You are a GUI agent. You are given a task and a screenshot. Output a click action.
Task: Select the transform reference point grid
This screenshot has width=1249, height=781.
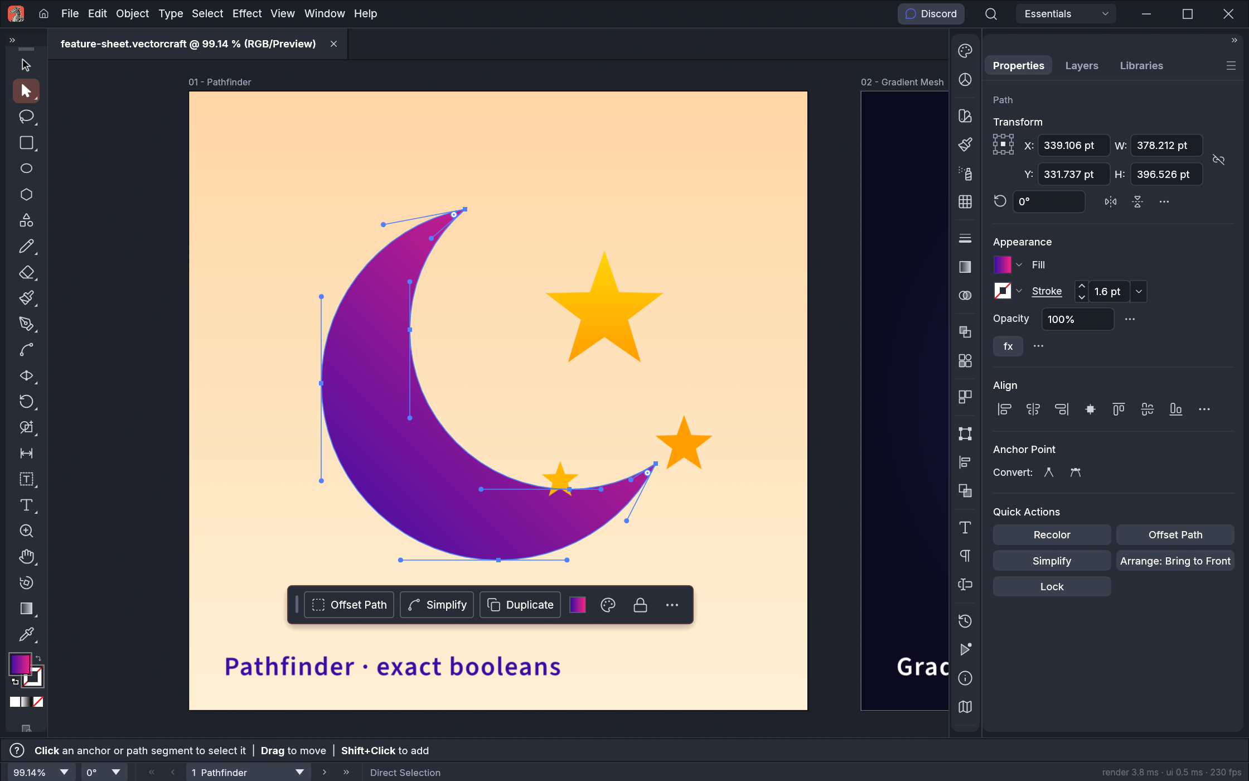[x=1003, y=144]
